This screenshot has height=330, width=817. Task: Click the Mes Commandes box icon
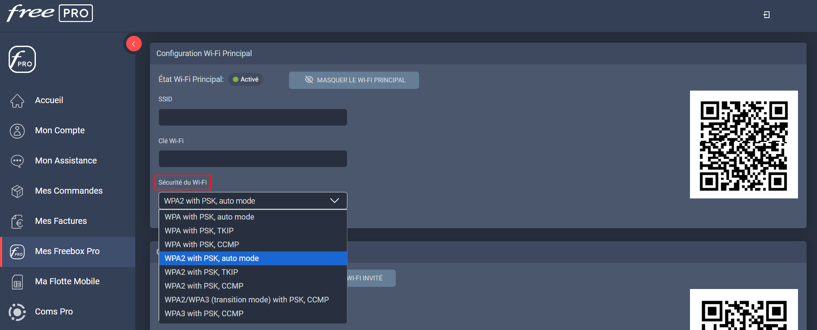[x=17, y=191]
